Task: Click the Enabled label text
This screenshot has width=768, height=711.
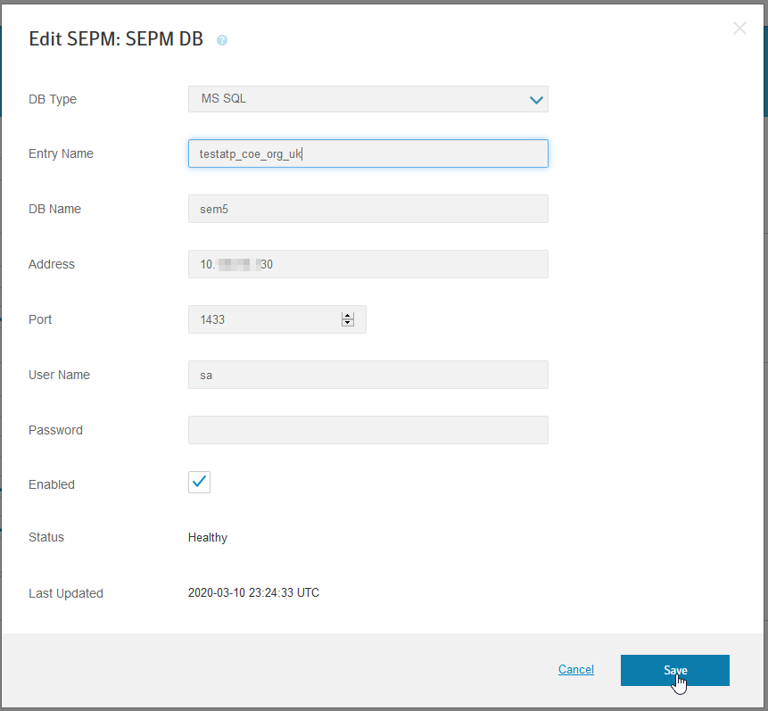Action: pyautogui.click(x=52, y=484)
